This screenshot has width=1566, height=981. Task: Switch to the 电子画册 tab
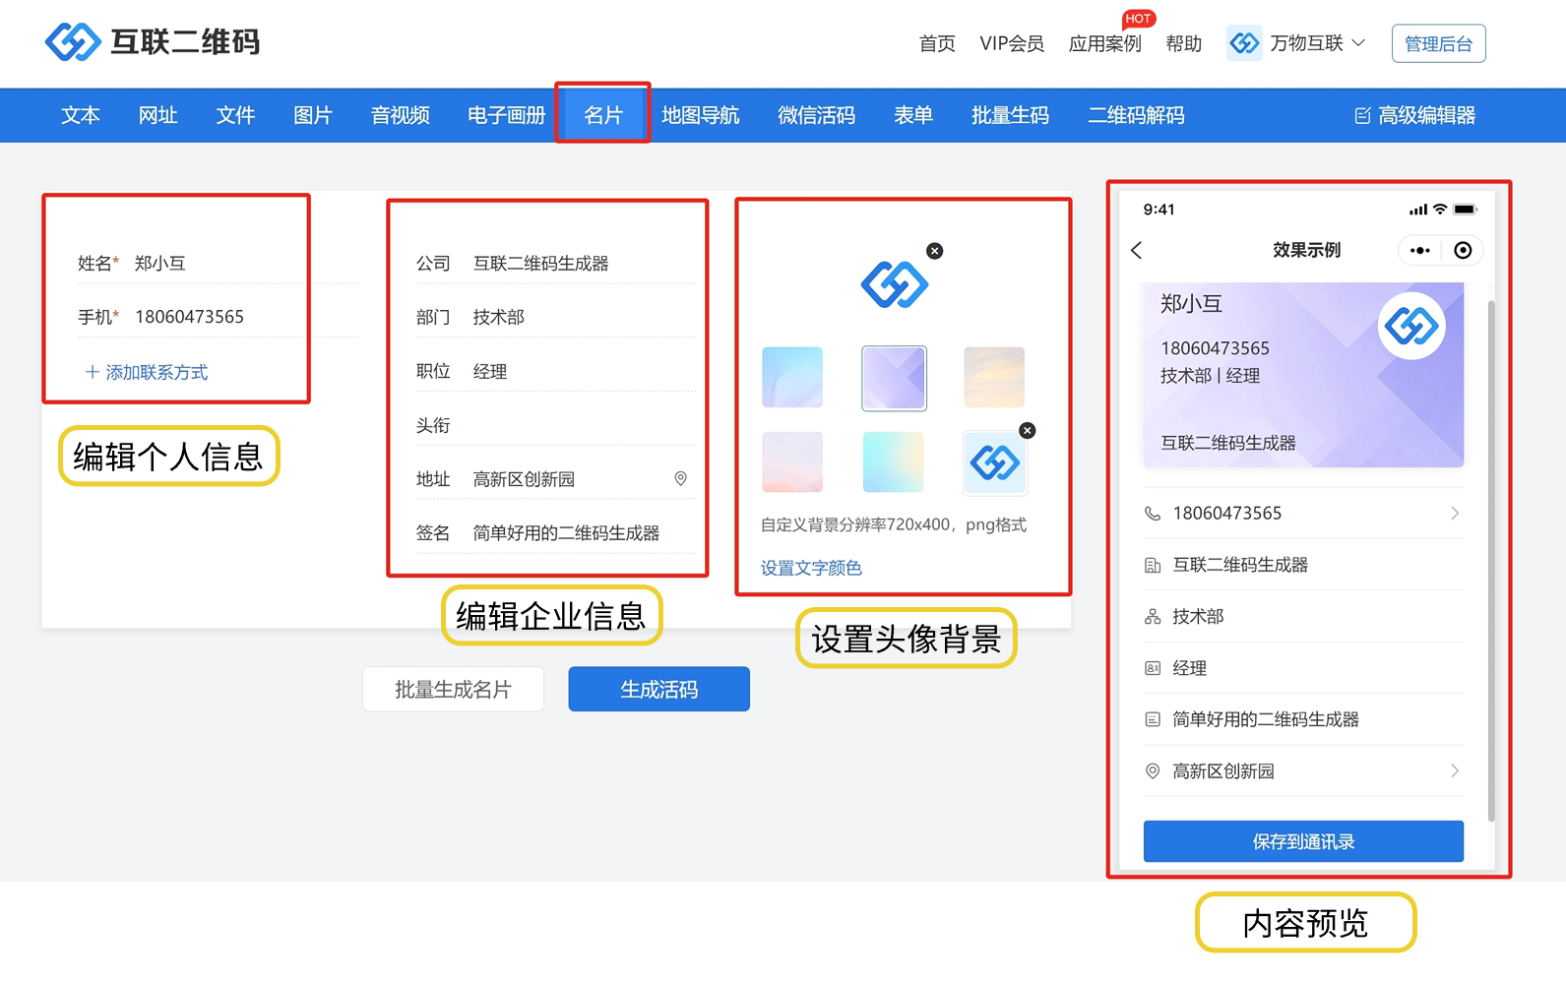506,115
